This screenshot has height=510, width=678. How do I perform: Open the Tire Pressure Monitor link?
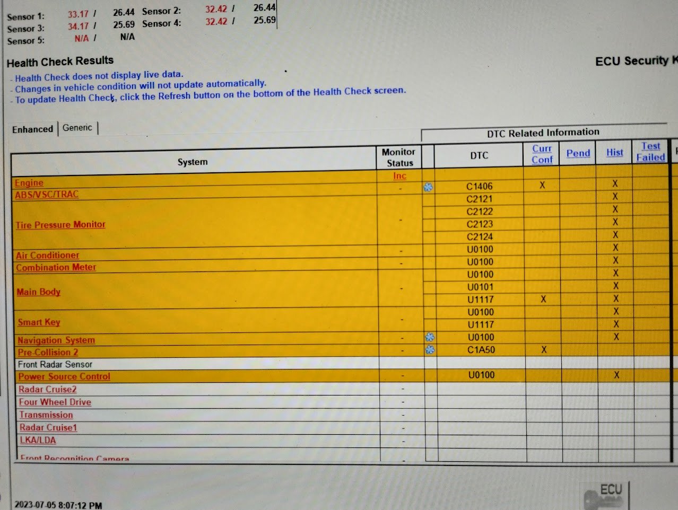click(x=60, y=225)
